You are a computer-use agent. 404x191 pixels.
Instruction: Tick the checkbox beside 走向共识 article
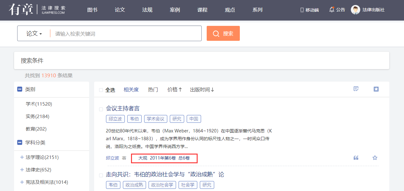(101, 175)
